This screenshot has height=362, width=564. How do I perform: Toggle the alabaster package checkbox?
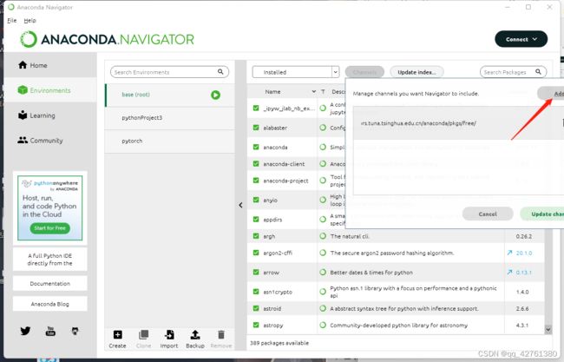click(x=256, y=128)
